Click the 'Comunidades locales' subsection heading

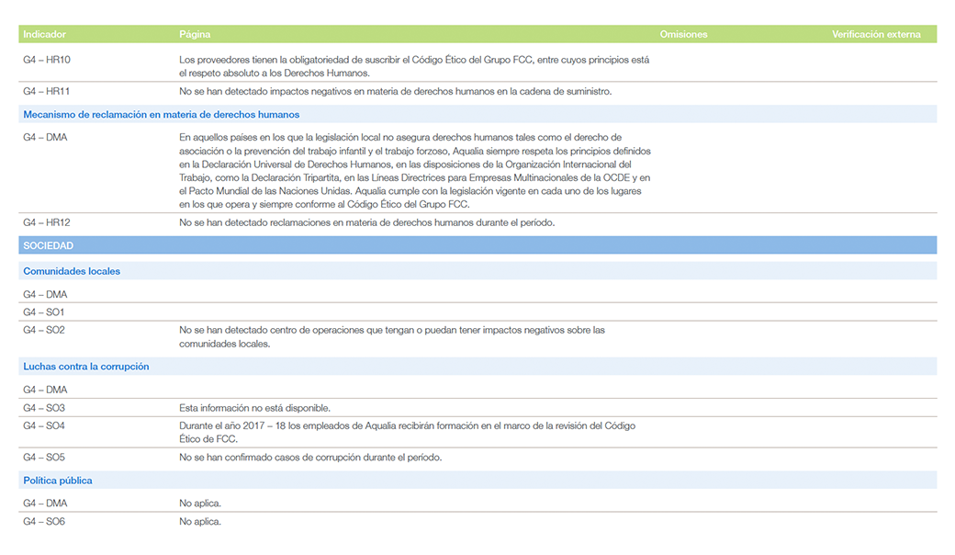point(72,271)
